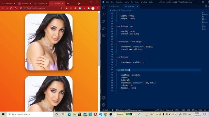This screenshot has height=117, width=209.
Task: Open Microsoft Edge from the taskbar
Action: click(x=69, y=114)
